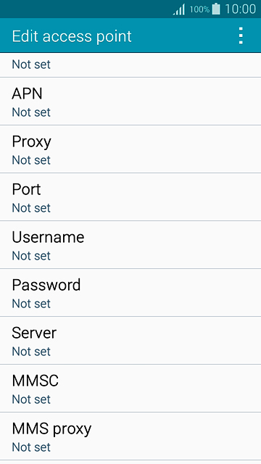The width and height of the screenshot is (261, 464).
Task: Tap the 10:00 clock in status bar
Action: coord(240,9)
